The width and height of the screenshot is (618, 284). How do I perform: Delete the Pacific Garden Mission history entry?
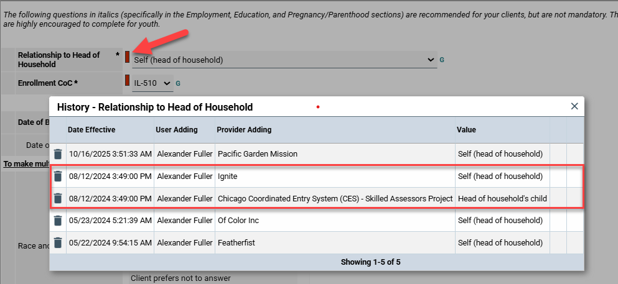point(58,154)
